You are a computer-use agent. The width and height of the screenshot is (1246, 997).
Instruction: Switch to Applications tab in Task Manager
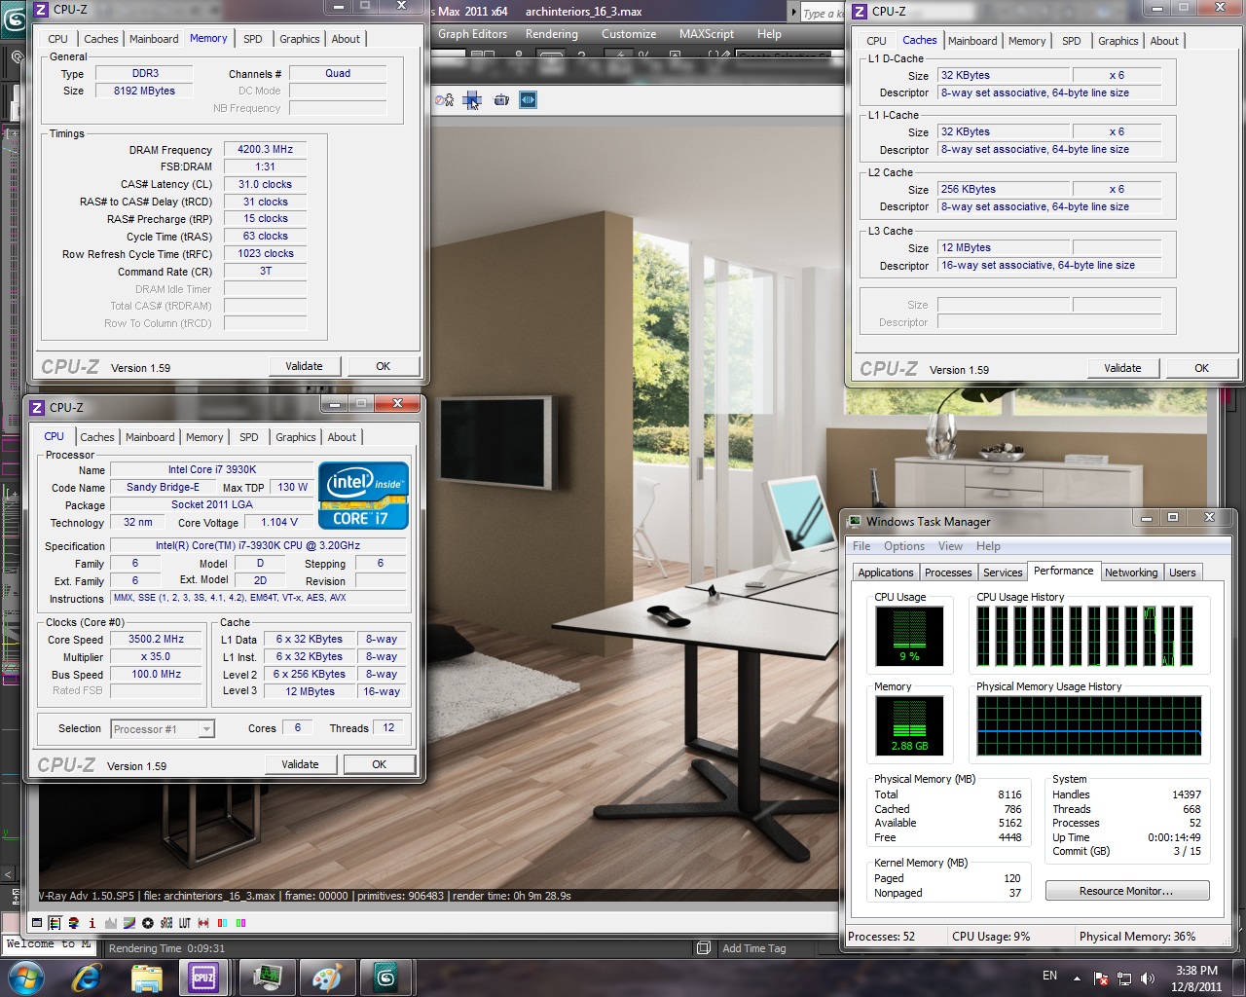click(886, 572)
